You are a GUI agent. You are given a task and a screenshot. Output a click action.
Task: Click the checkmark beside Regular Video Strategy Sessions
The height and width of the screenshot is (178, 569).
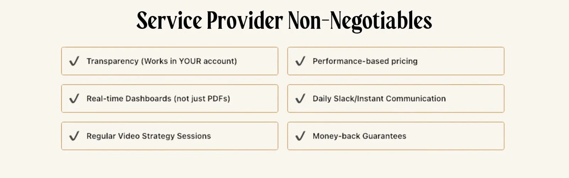(74, 136)
